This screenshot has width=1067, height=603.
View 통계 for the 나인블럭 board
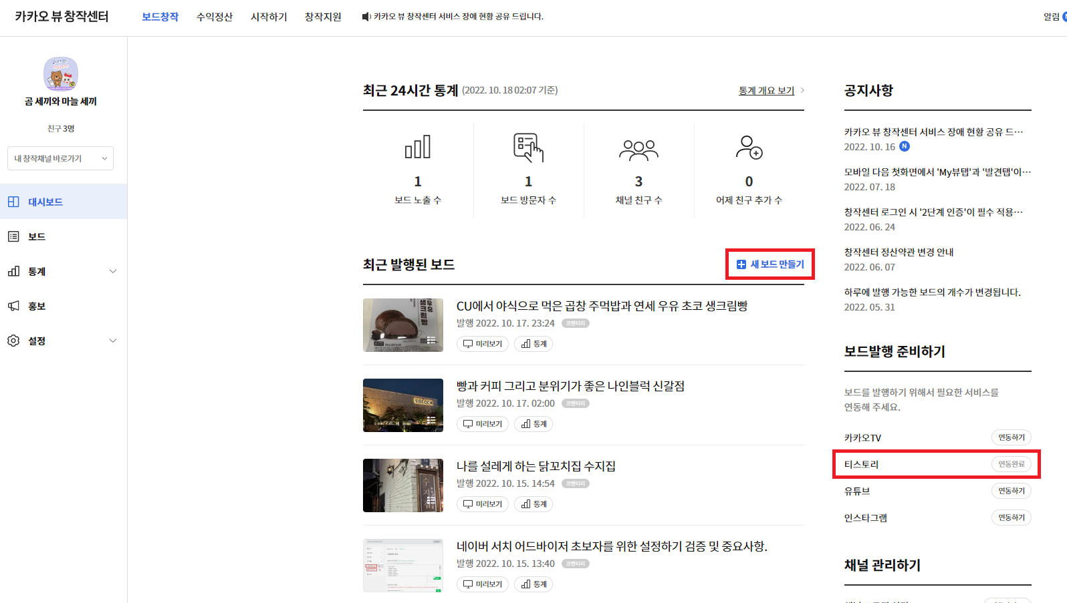pos(533,424)
